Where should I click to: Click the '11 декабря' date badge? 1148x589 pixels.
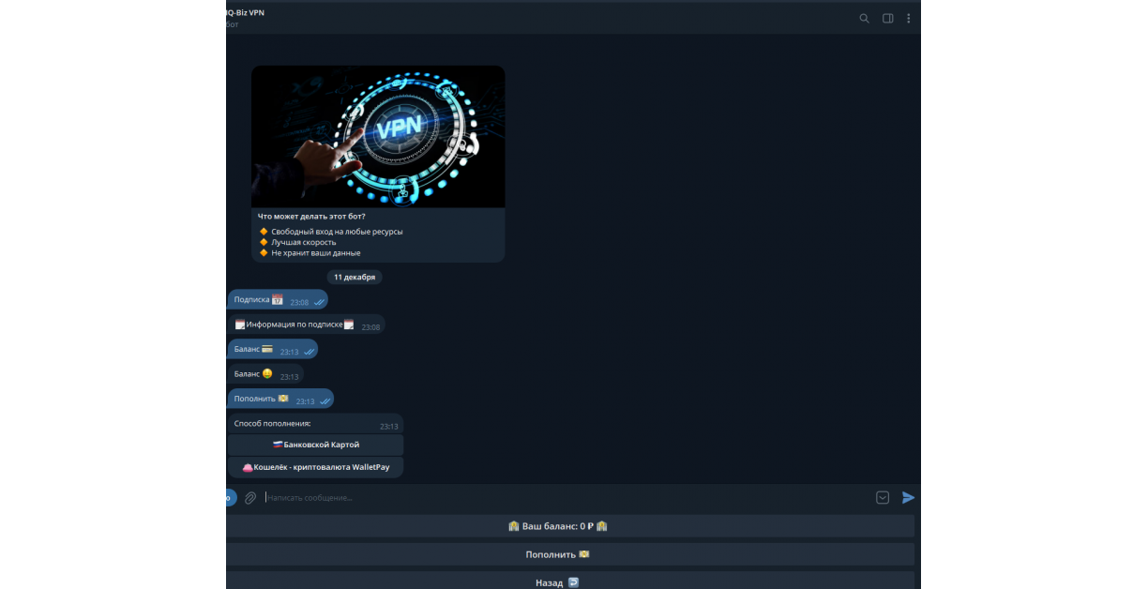(x=355, y=278)
